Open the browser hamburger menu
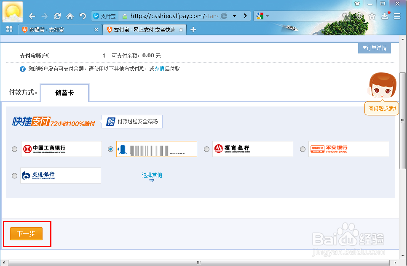The width and height of the screenshot is (407, 266). [x=397, y=16]
